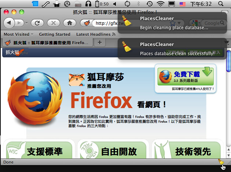Click the 自由開放 feature banner
The image size is (231, 172).
[x=113, y=150]
